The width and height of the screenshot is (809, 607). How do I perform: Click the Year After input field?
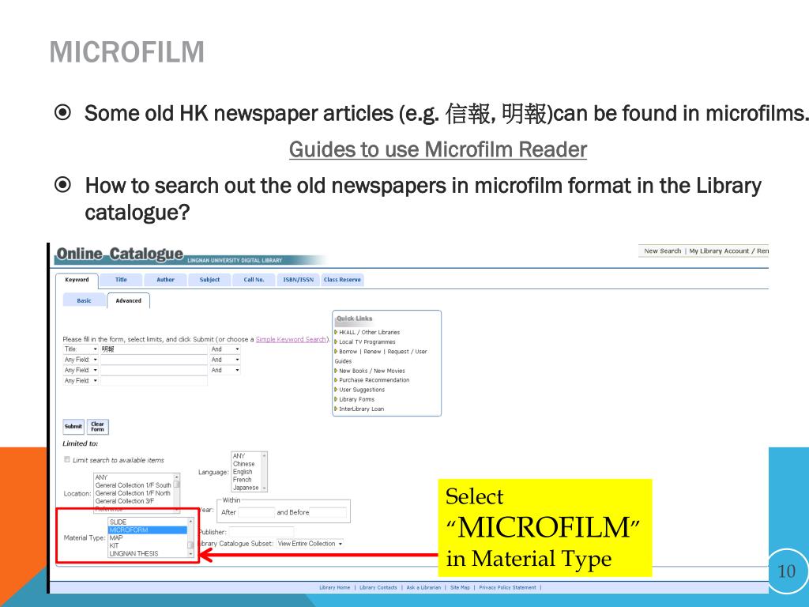tap(257, 512)
